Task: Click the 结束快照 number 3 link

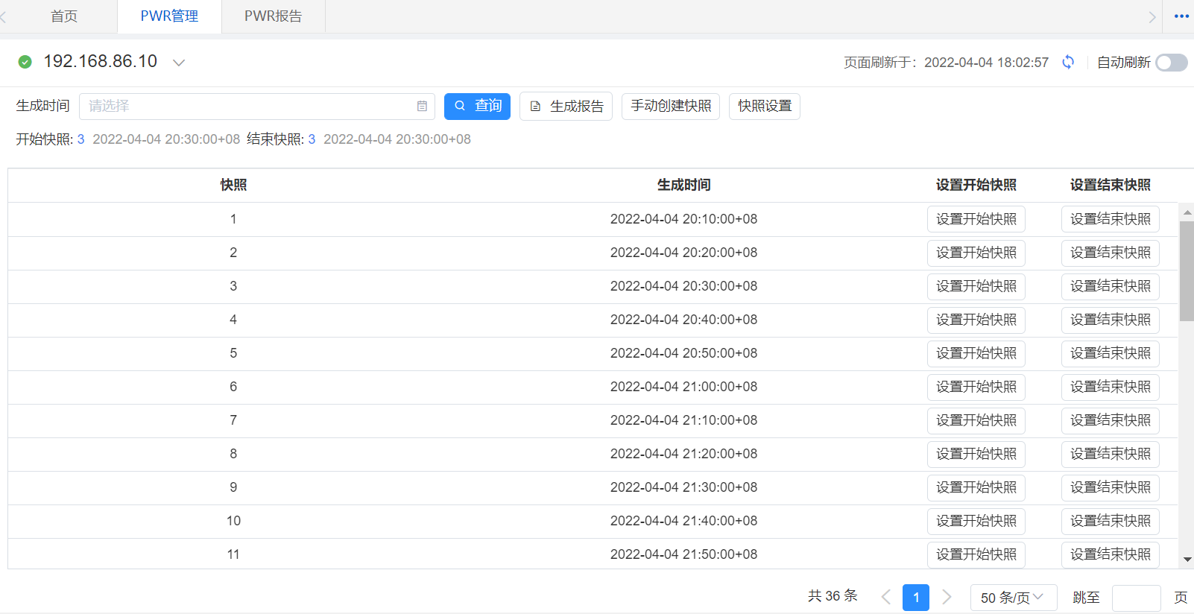Action: (312, 139)
